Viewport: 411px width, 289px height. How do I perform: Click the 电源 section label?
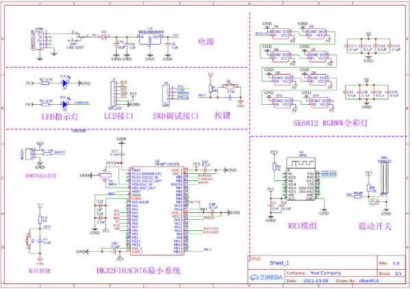point(206,41)
